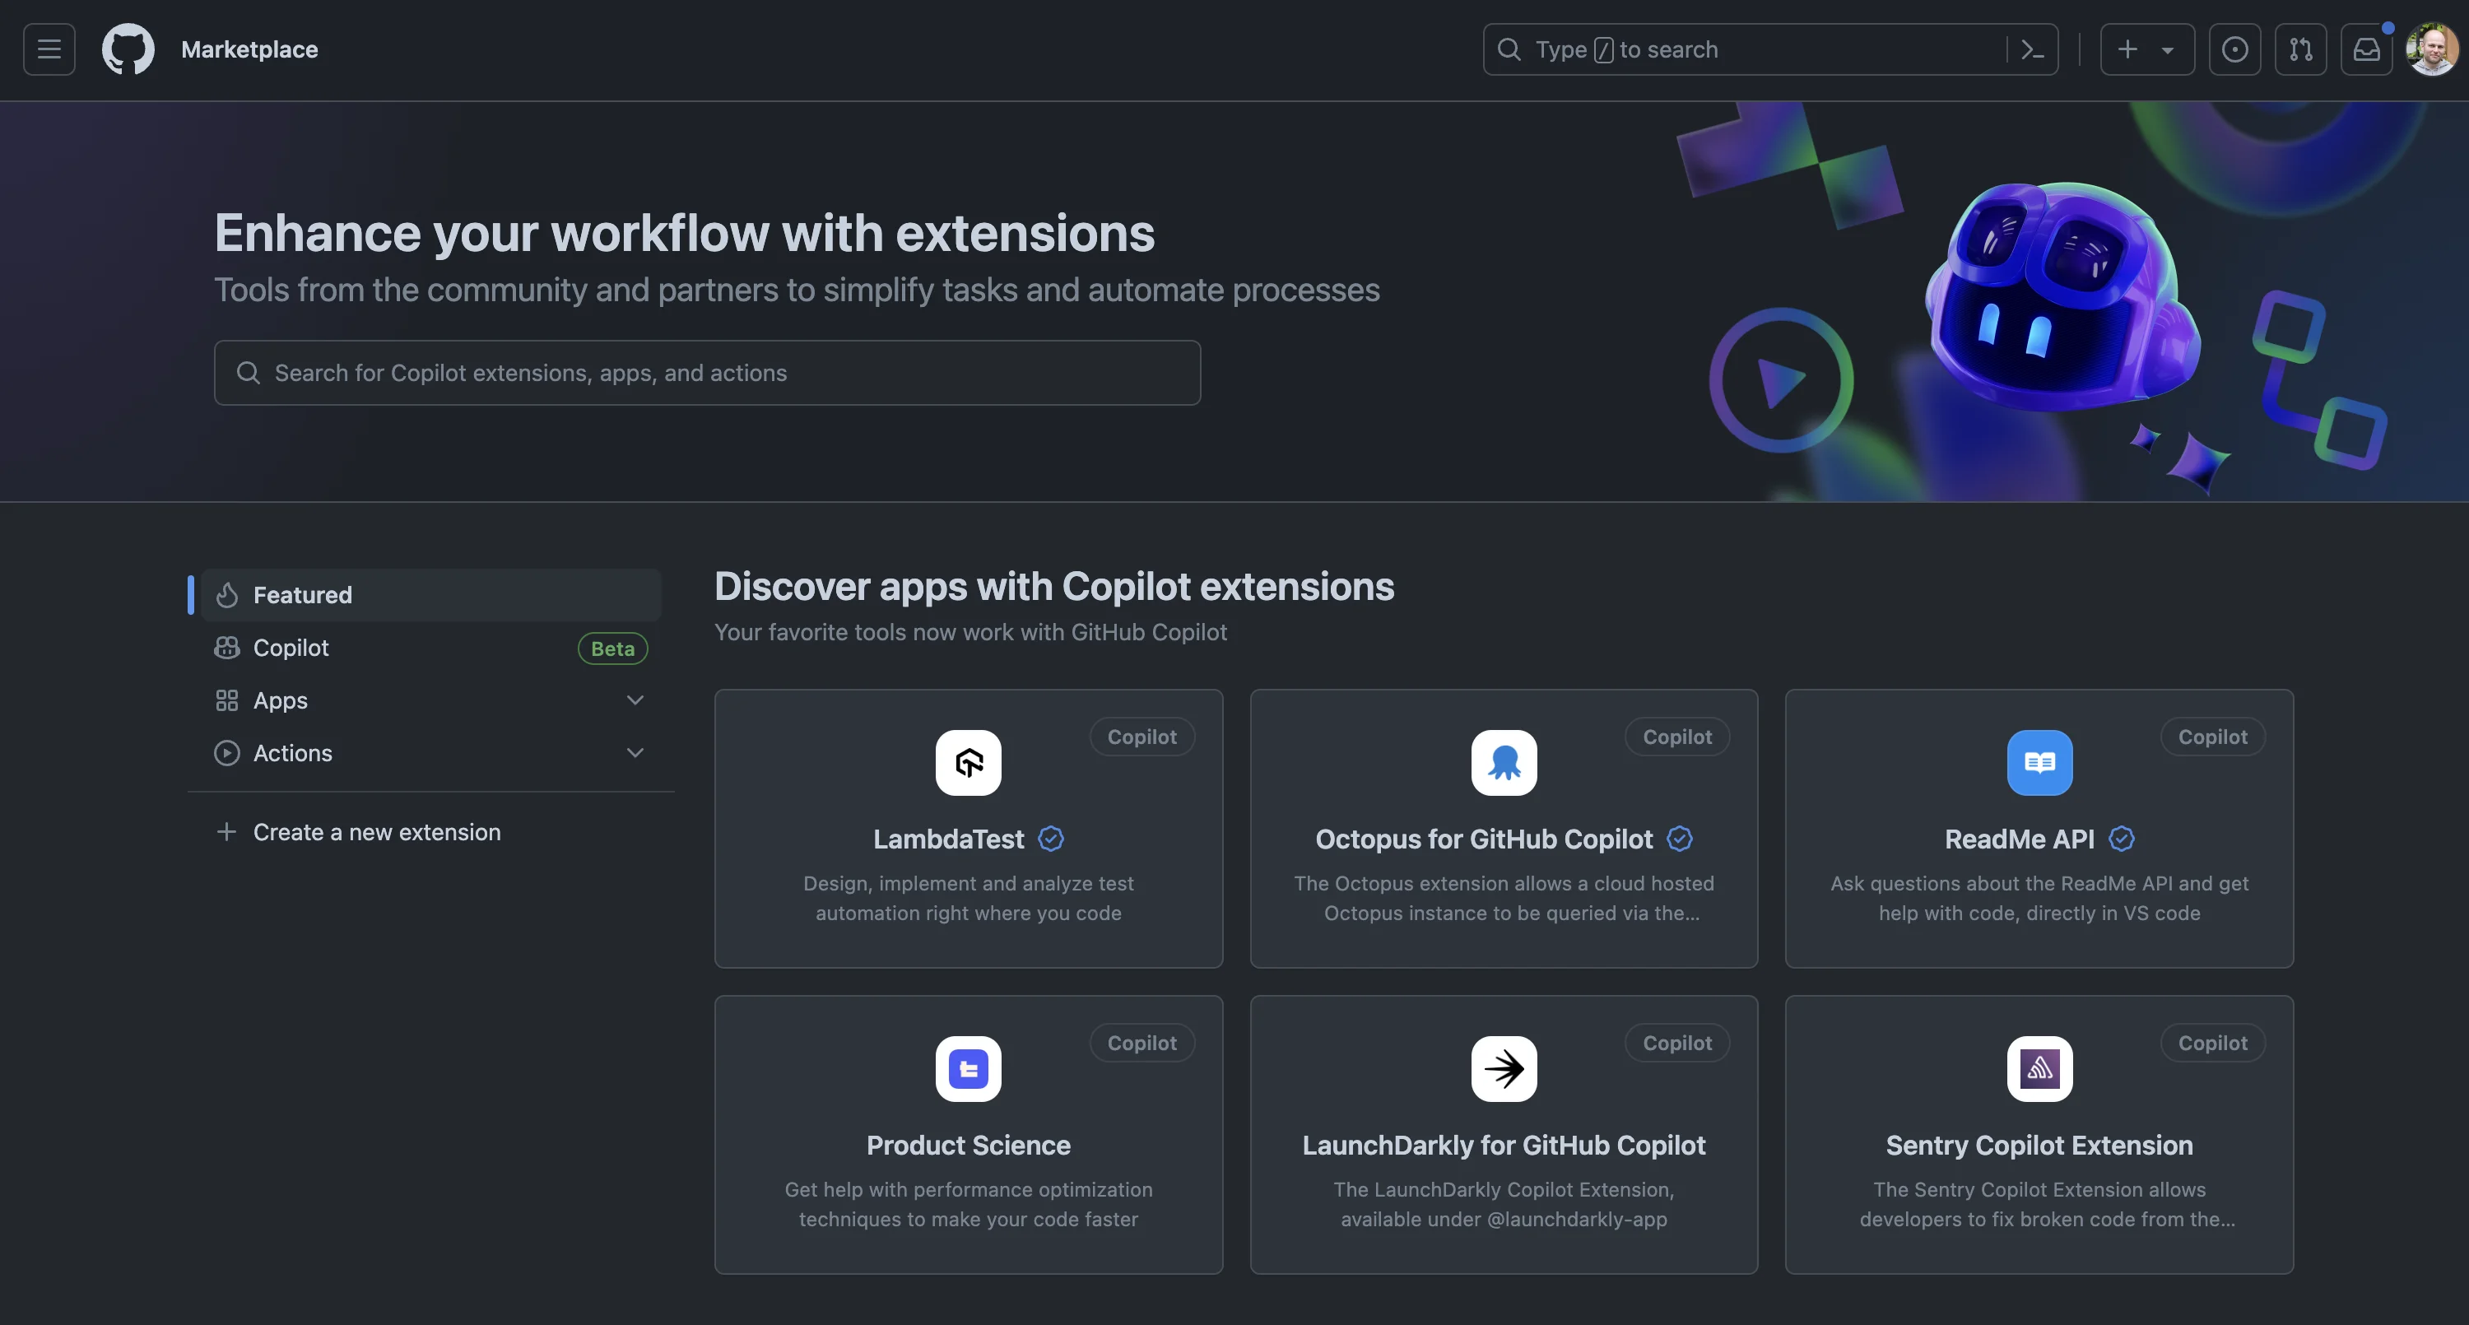Image resolution: width=2469 pixels, height=1325 pixels.
Task: Open the issues icon in the header
Action: [x=2235, y=49]
